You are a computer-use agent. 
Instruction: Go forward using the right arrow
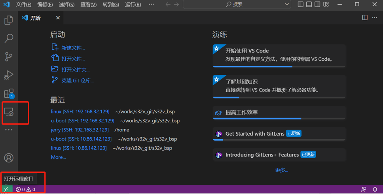click(x=176, y=4)
